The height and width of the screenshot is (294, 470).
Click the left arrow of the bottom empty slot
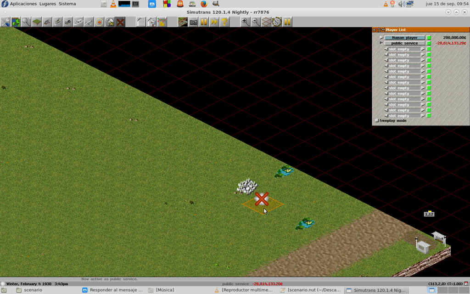pyautogui.click(x=386, y=115)
